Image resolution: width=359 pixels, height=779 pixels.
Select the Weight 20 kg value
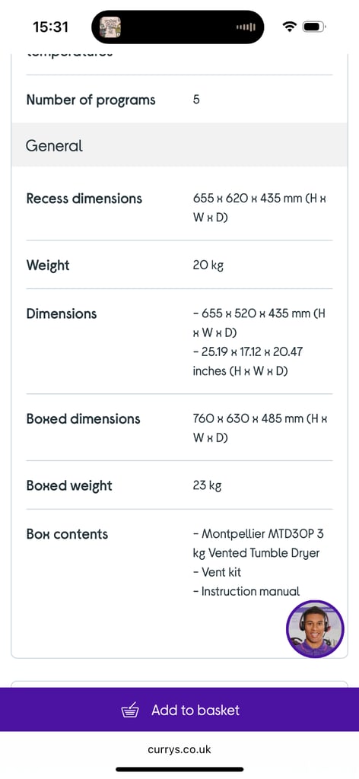pyautogui.click(x=208, y=265)
